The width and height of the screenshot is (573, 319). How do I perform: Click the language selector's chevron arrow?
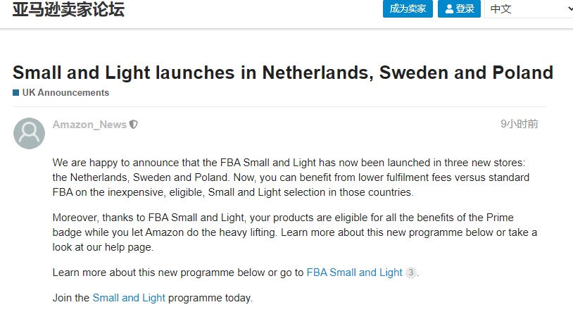pos(569,9)
